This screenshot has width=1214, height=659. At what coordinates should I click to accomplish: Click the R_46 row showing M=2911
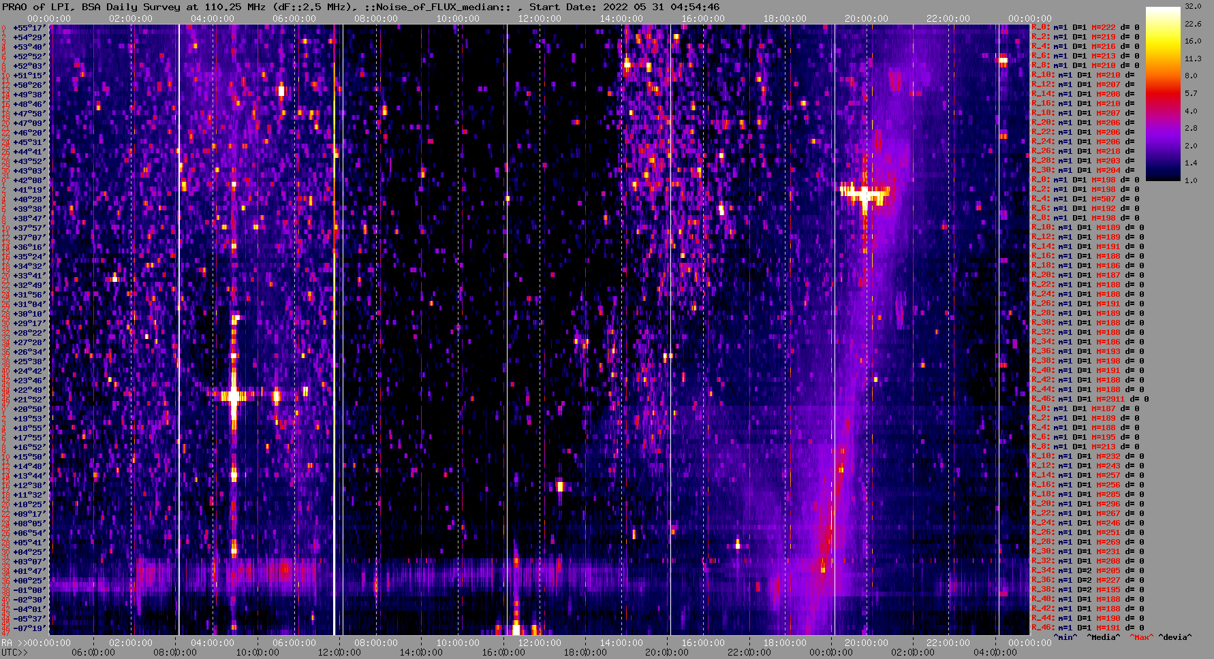click(x=1090, y=399)
